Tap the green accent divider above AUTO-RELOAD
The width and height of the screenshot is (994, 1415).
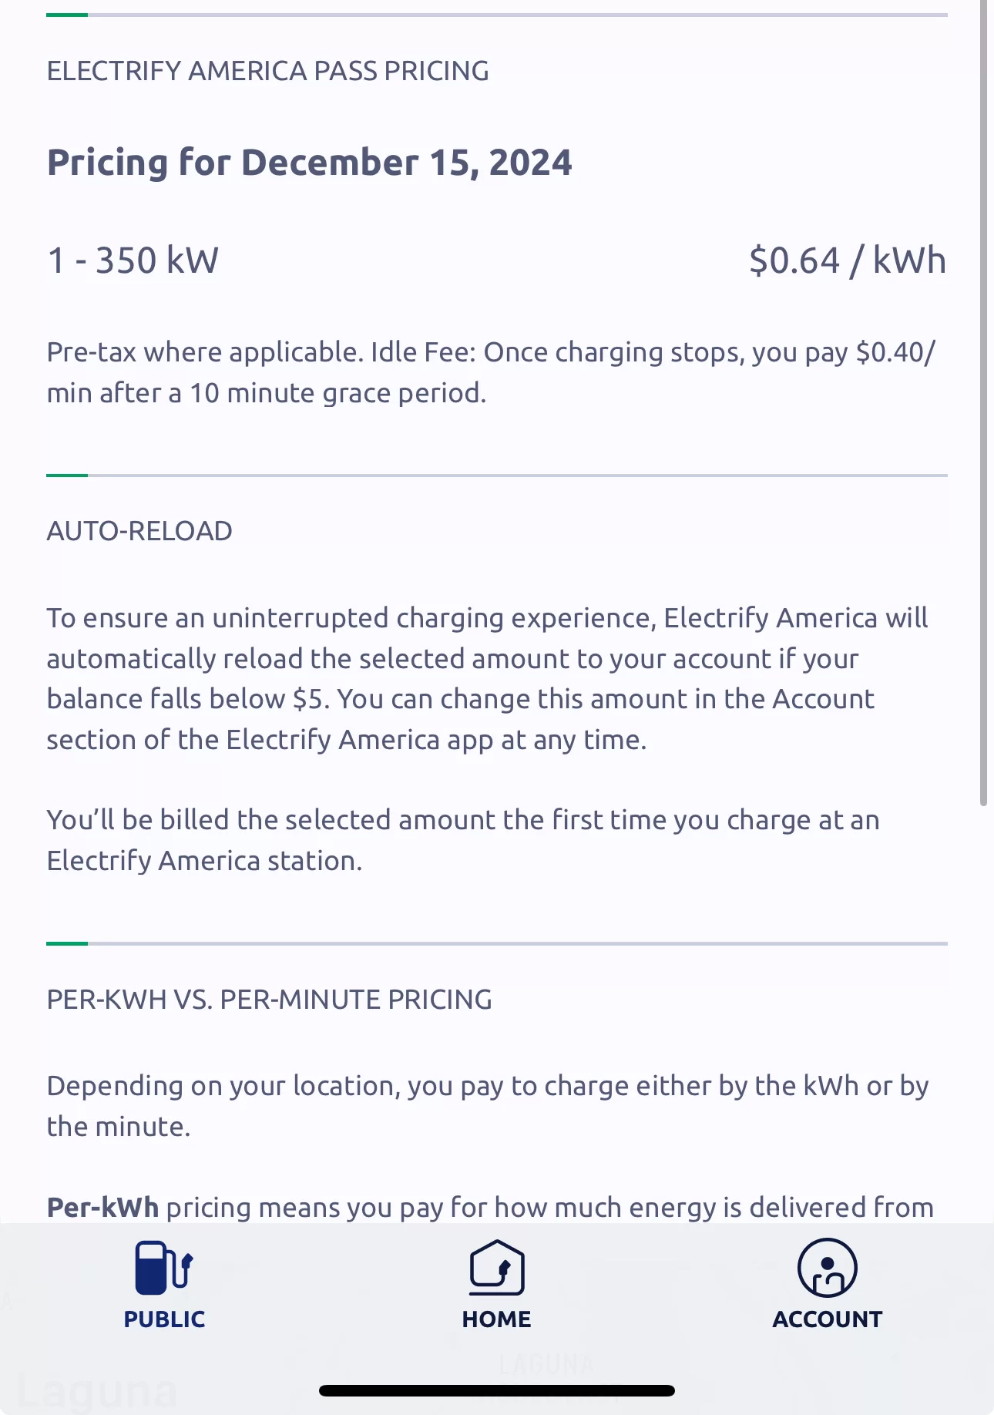[67, 476]
